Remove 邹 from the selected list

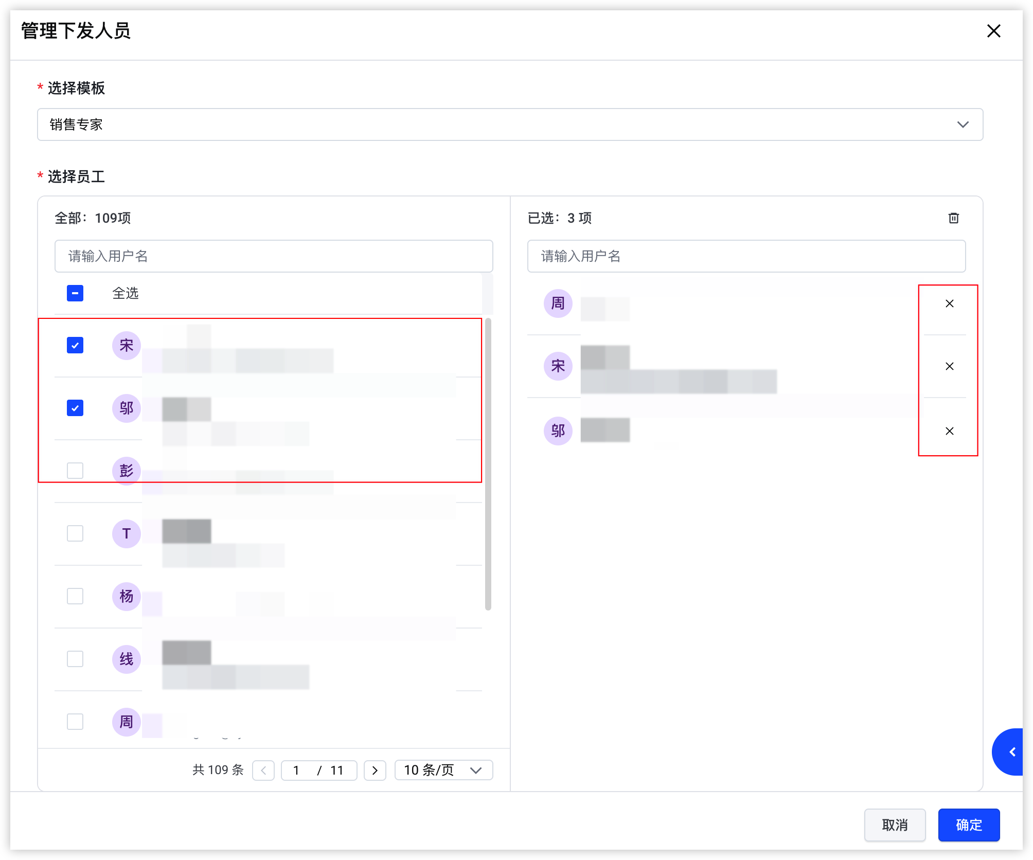[x=949, y=431]
